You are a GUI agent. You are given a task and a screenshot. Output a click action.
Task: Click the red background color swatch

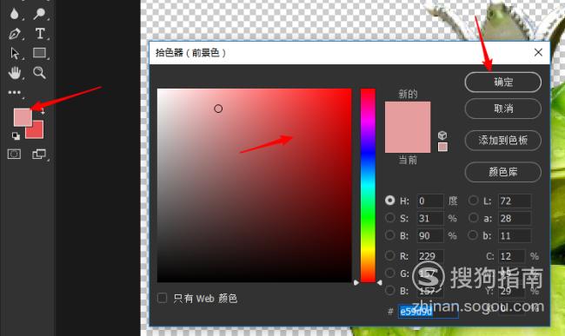point(36,131)
